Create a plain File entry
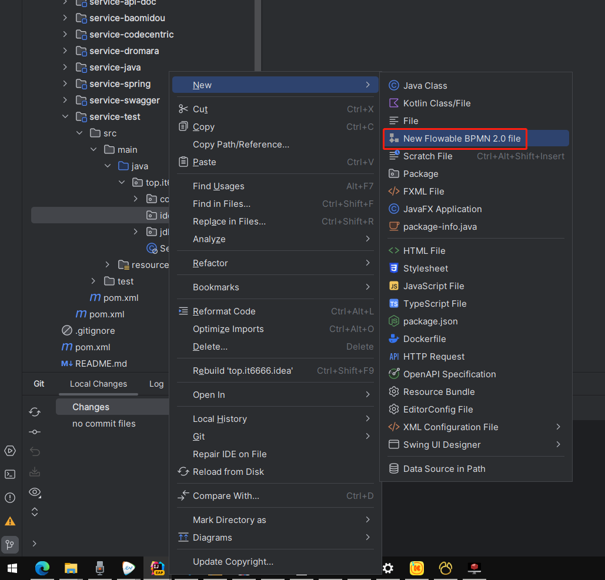 click(476, 121)
